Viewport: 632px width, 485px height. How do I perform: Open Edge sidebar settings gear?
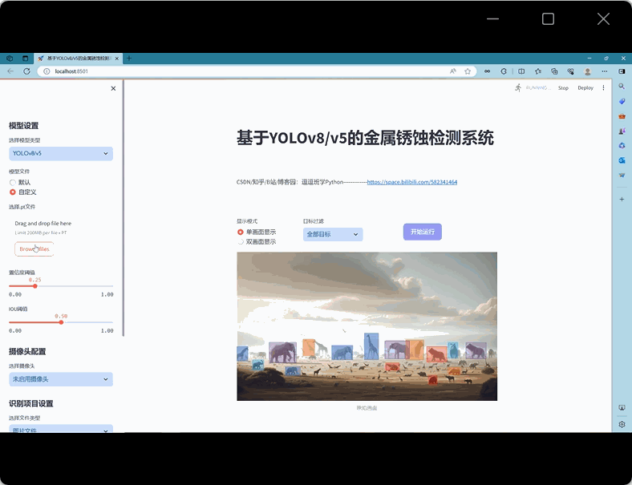pyautogui.click(x=622, y=424)
